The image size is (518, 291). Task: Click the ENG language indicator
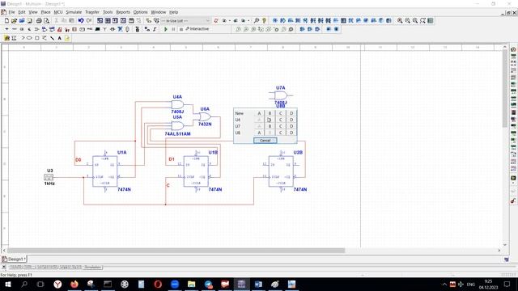(471, 284)
